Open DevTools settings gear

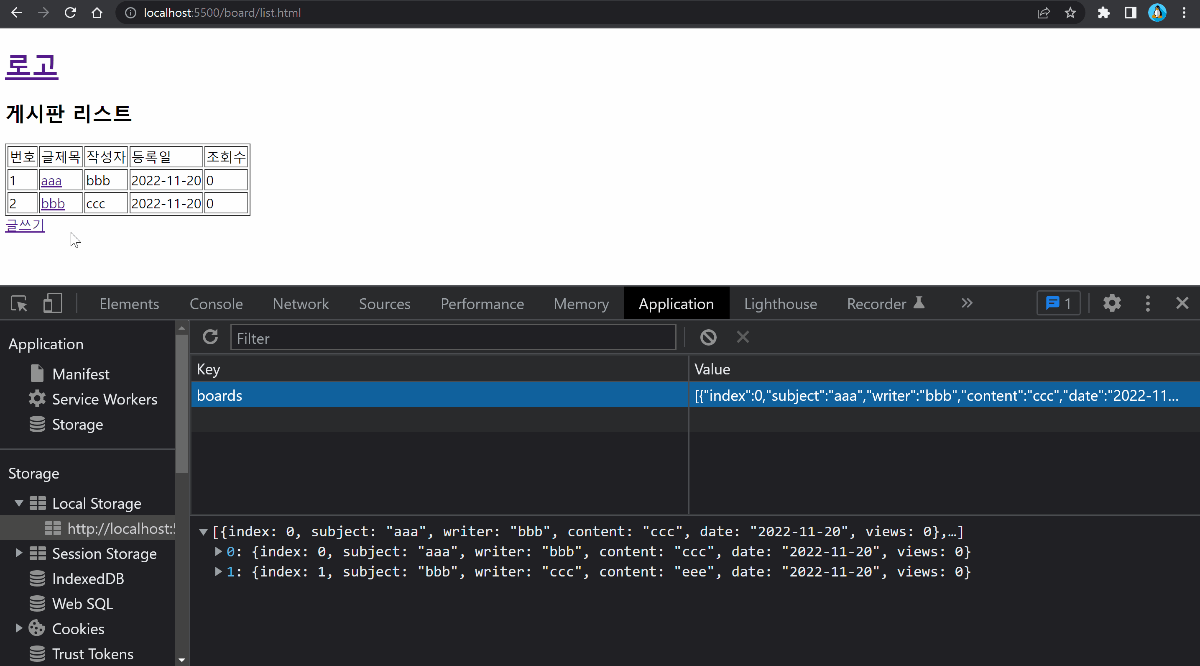[x=1111, y=304]
